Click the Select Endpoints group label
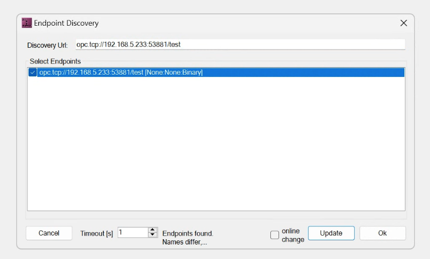This screenshot has height=259, width=430. tap(55, 61)
